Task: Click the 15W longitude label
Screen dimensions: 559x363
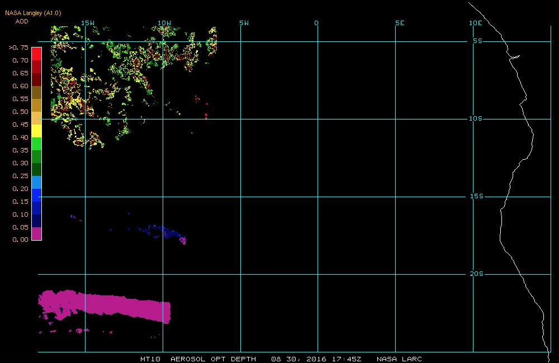Action: click(x=88, y=23)
